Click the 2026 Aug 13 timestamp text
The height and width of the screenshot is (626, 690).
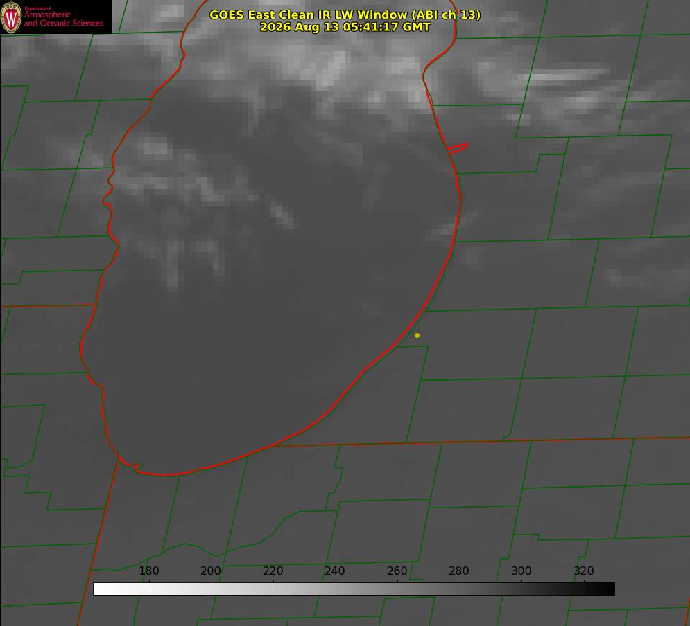click(x=345, y=27)
